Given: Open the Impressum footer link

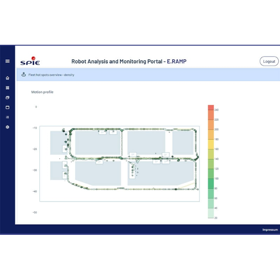Looking at the screenshot, I should point(270,230).
